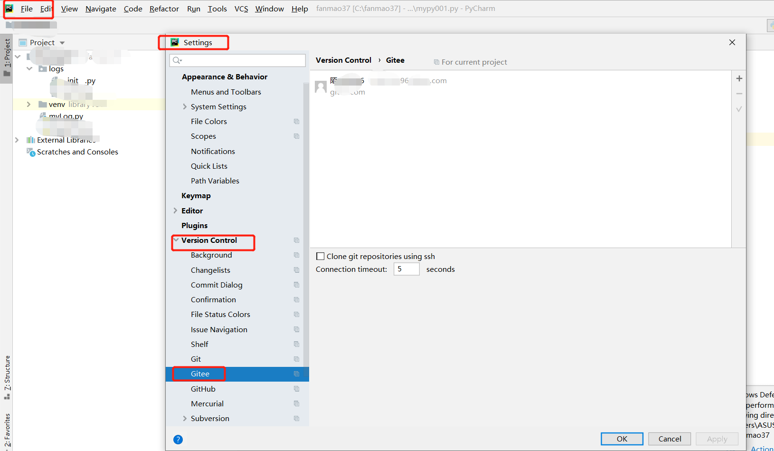Click the project-level icon beside File Status Colors

point(297,315)
